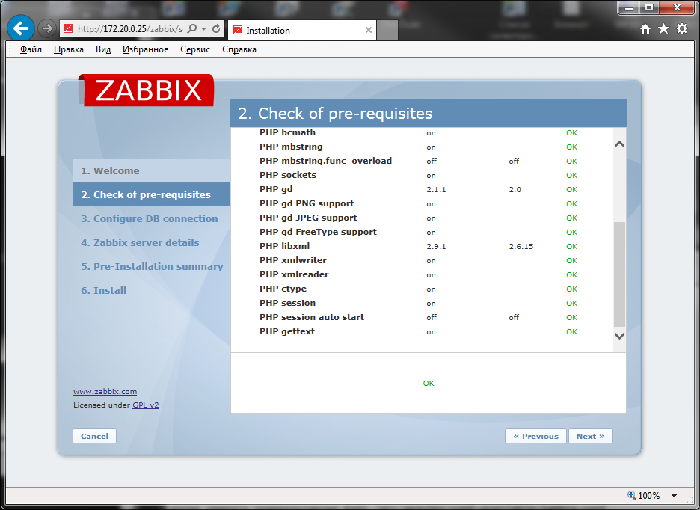Screen dimensions: 700x510
Task: Click the requisites list scrollbar thumb
Action: (620, 274)
